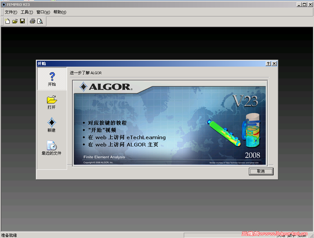The image size is (314, 238).
Task: Click the Print toolbar icon
Action: point(33,21)
